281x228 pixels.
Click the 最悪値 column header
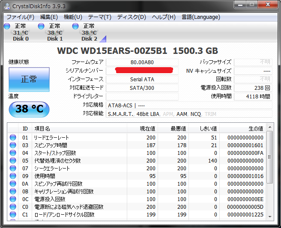point(173,128)
